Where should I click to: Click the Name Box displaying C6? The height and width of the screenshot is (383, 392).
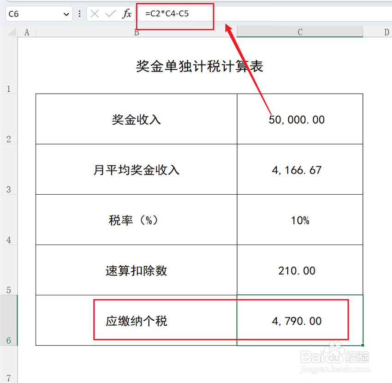28,14
